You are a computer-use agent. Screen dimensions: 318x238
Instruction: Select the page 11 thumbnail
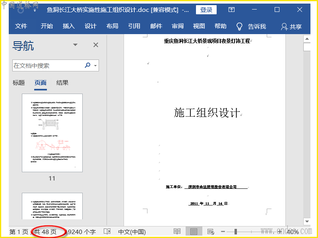(x=52, y=133)
